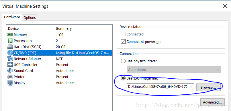Click the Browse... button
This screenshot has width=231, height=111.
tap(208, 87)
